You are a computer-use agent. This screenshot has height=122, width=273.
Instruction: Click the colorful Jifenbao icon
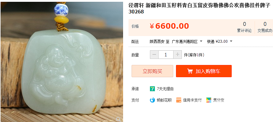point(209,100)
